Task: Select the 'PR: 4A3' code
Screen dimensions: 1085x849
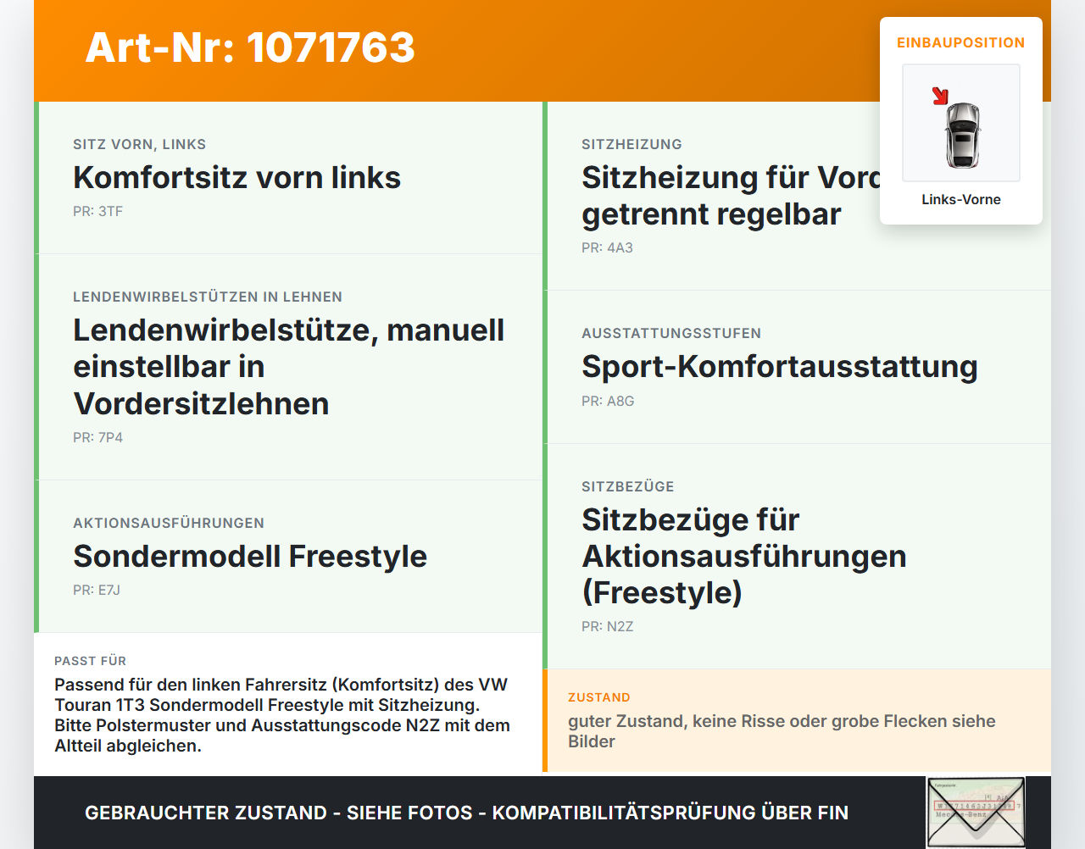Action: [607, 247]
